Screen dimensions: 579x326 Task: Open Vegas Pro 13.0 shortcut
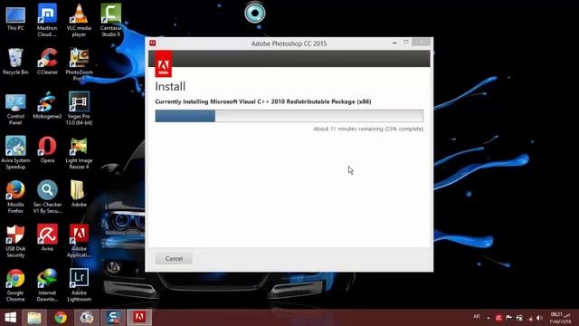(79, 109)
